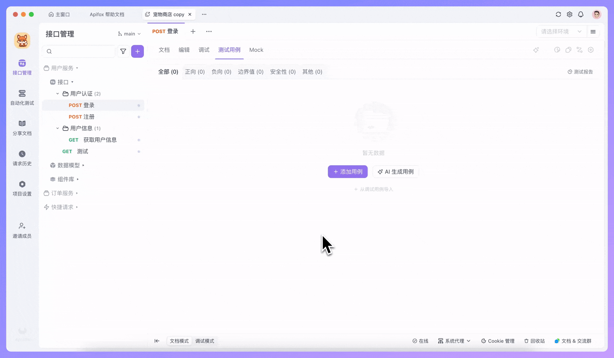The image size is (614, 358).
Task: Select the 负向 (0) test case tab
Action: coord(221,72)
